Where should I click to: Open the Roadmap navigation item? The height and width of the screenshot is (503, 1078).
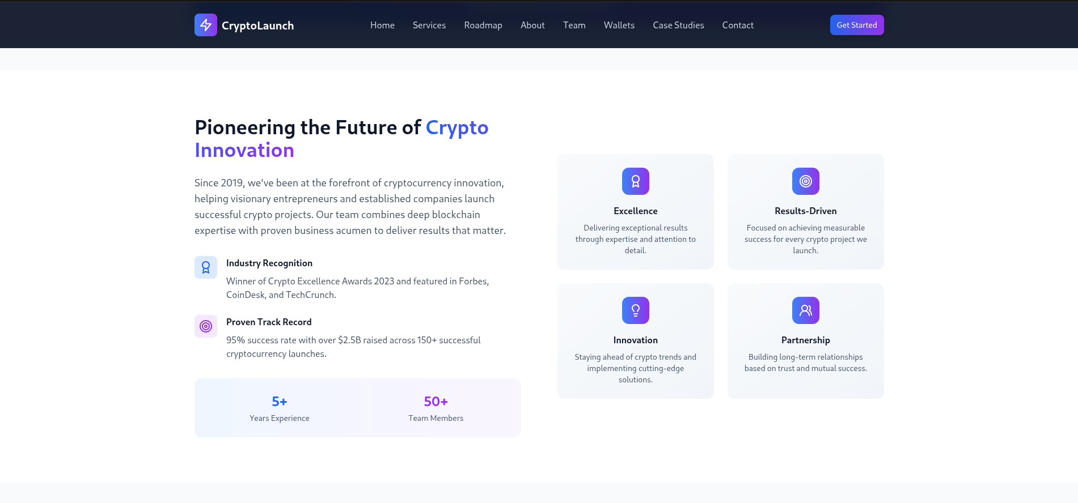click(483, 25)
